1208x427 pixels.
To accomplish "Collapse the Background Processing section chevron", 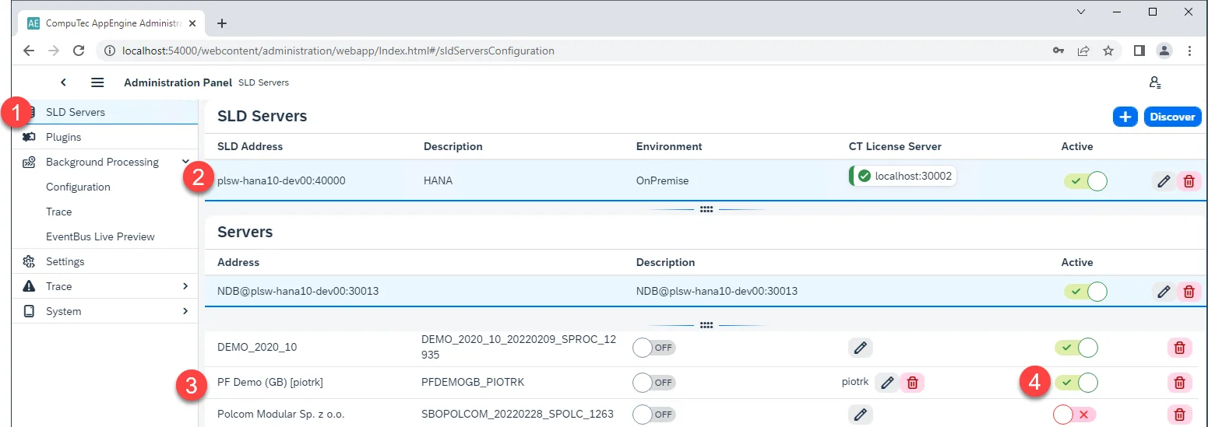I will (185, 162).
